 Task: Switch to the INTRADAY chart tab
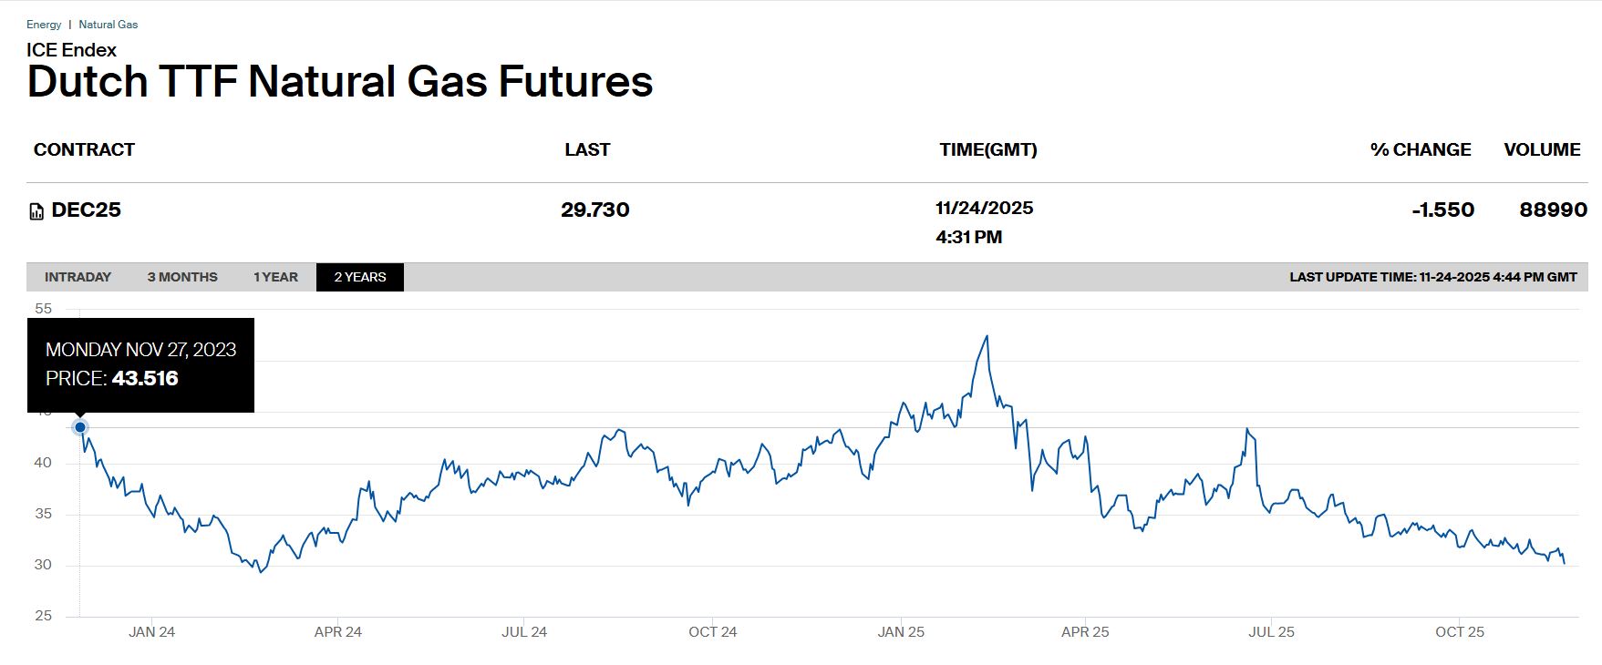[78, 277]
